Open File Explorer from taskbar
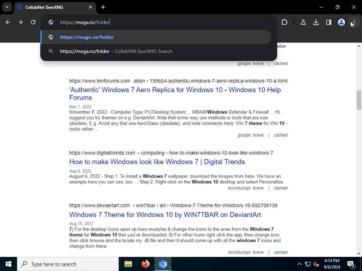This screenshot has height=271, width=362. [x=128, y=264]
